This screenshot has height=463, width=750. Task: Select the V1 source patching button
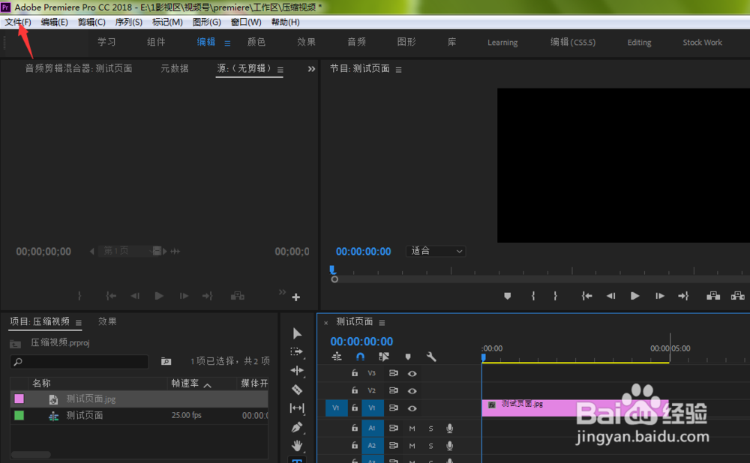pyautogui.click(x=336, y=408)
